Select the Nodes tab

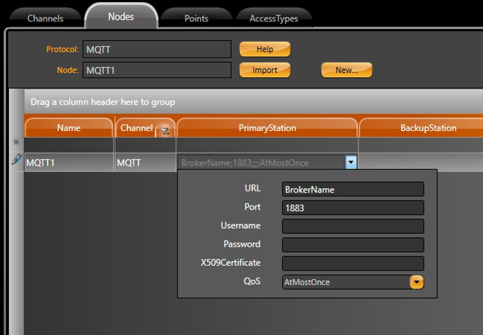[121, 16]
